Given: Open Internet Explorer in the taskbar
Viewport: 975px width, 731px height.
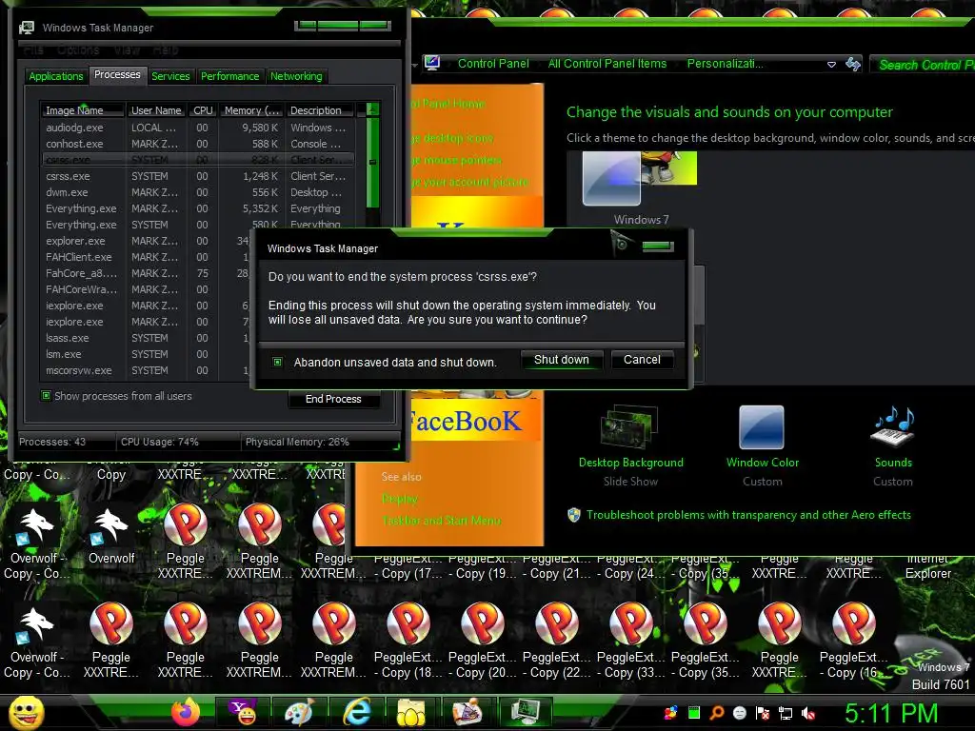Looking at the screenshot, I should 357,712.
